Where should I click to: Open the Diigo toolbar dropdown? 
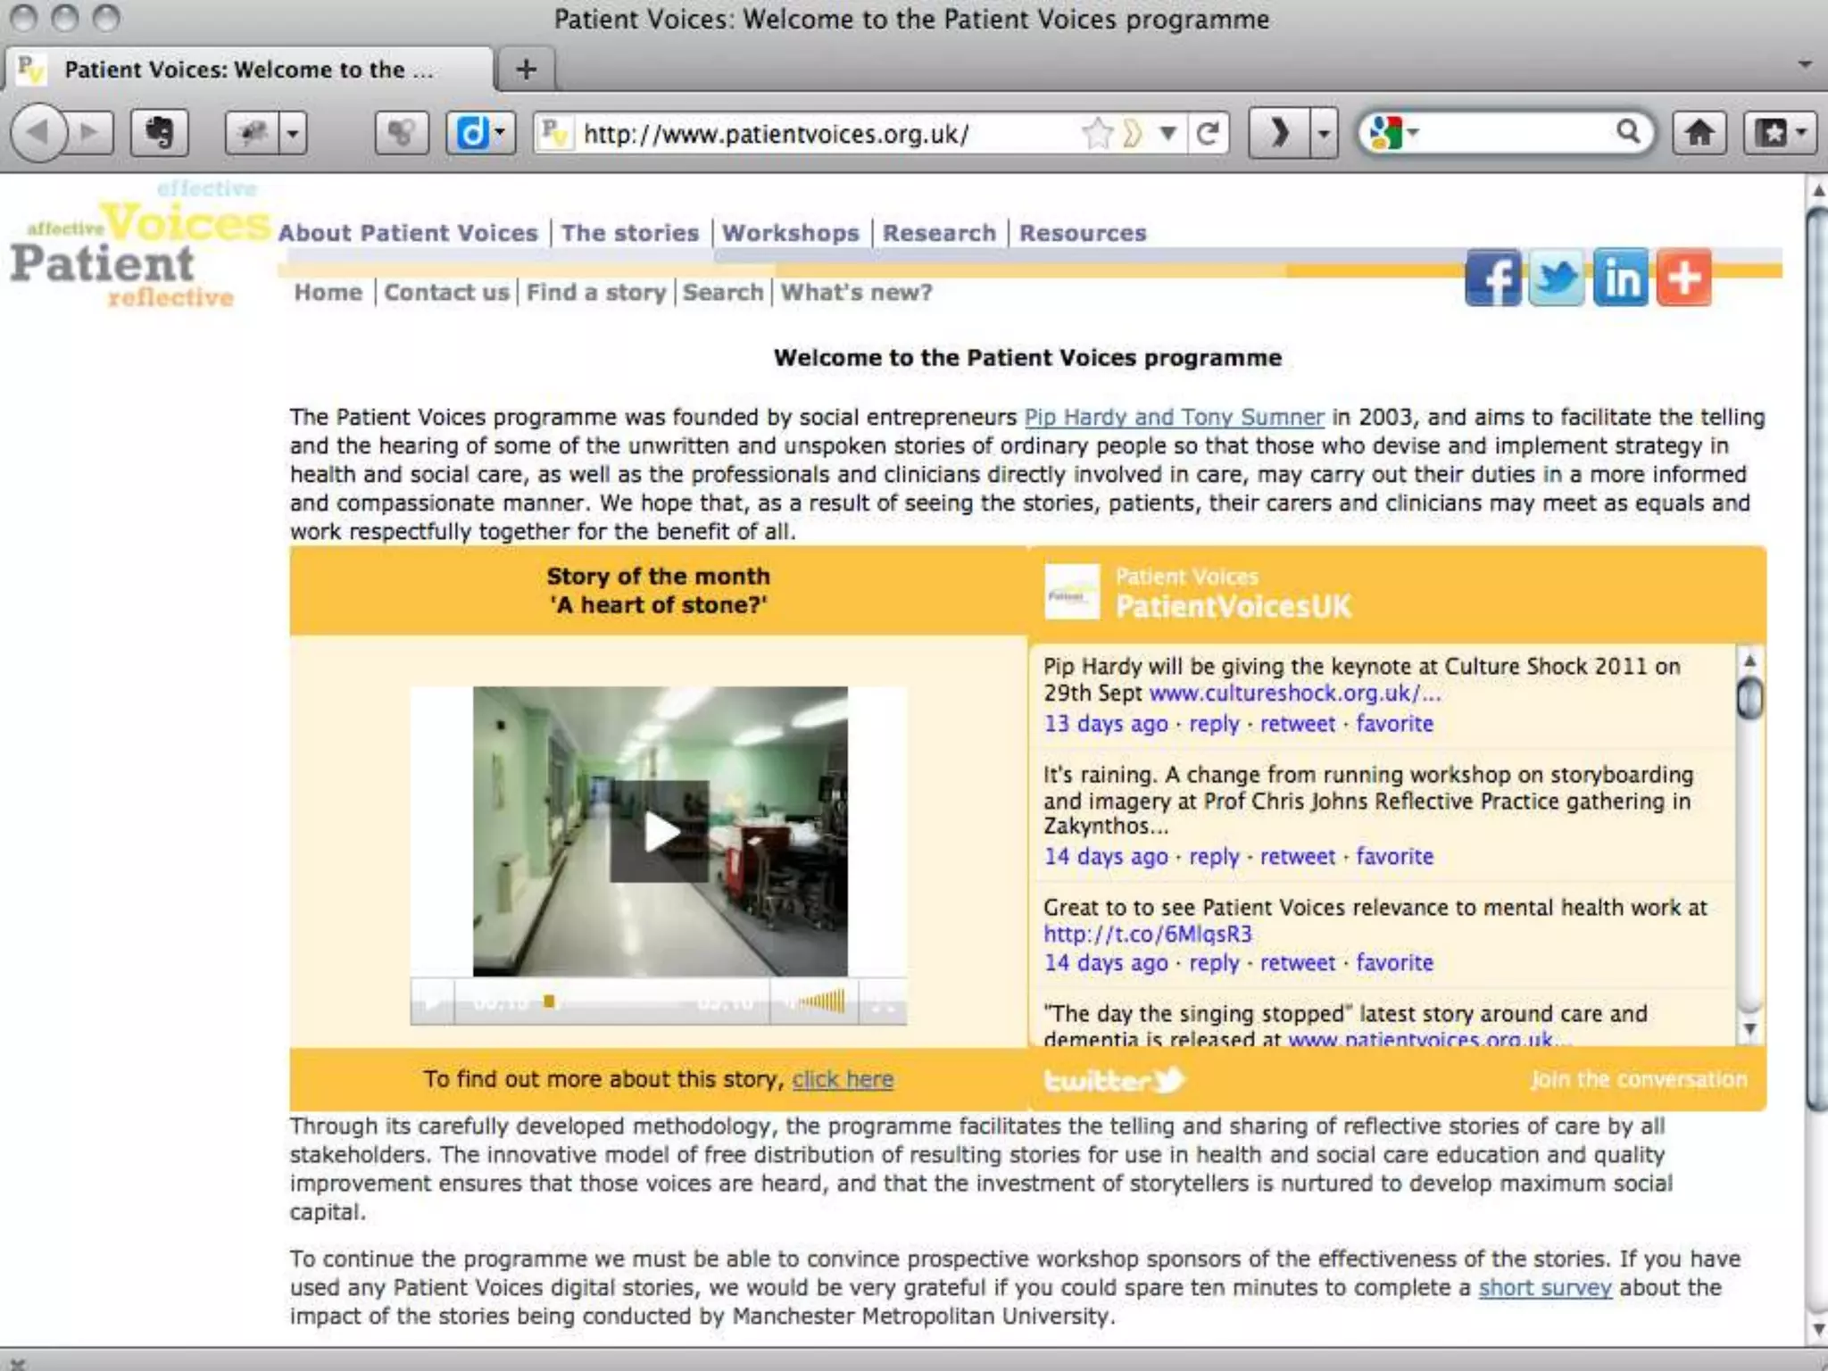click(500, 133)
